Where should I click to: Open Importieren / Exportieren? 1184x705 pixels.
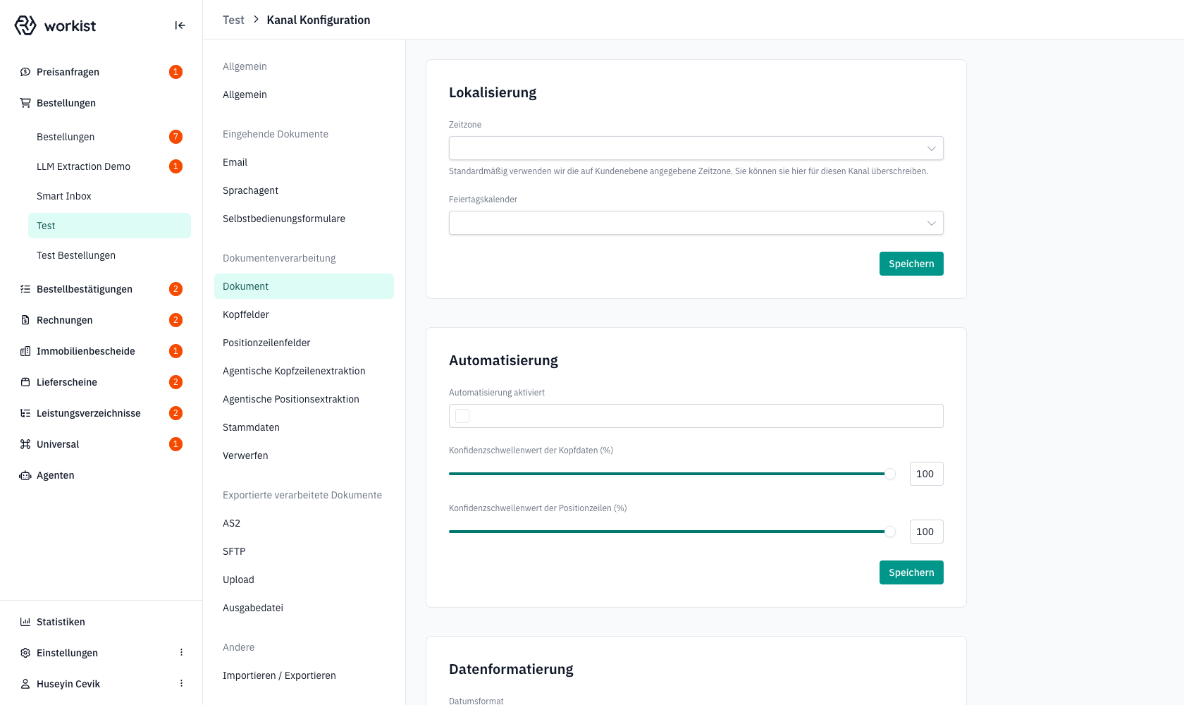click(x=304, y=675)
